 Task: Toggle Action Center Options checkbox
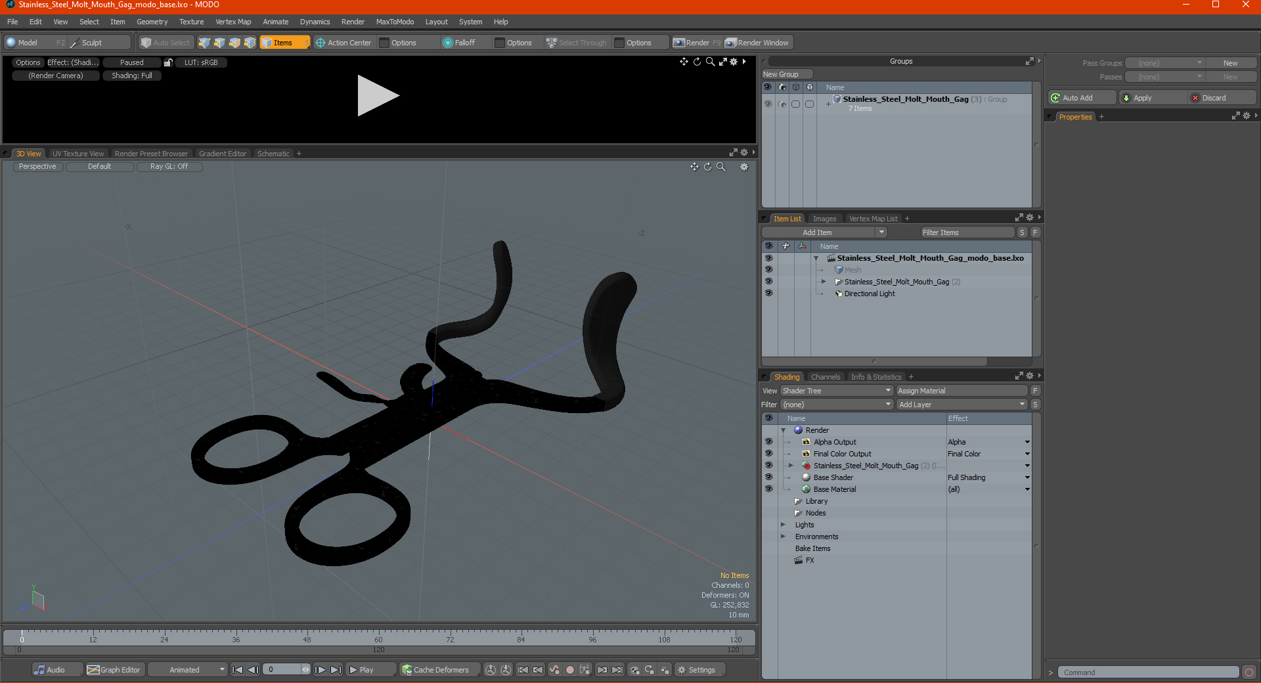coord(385,43)
